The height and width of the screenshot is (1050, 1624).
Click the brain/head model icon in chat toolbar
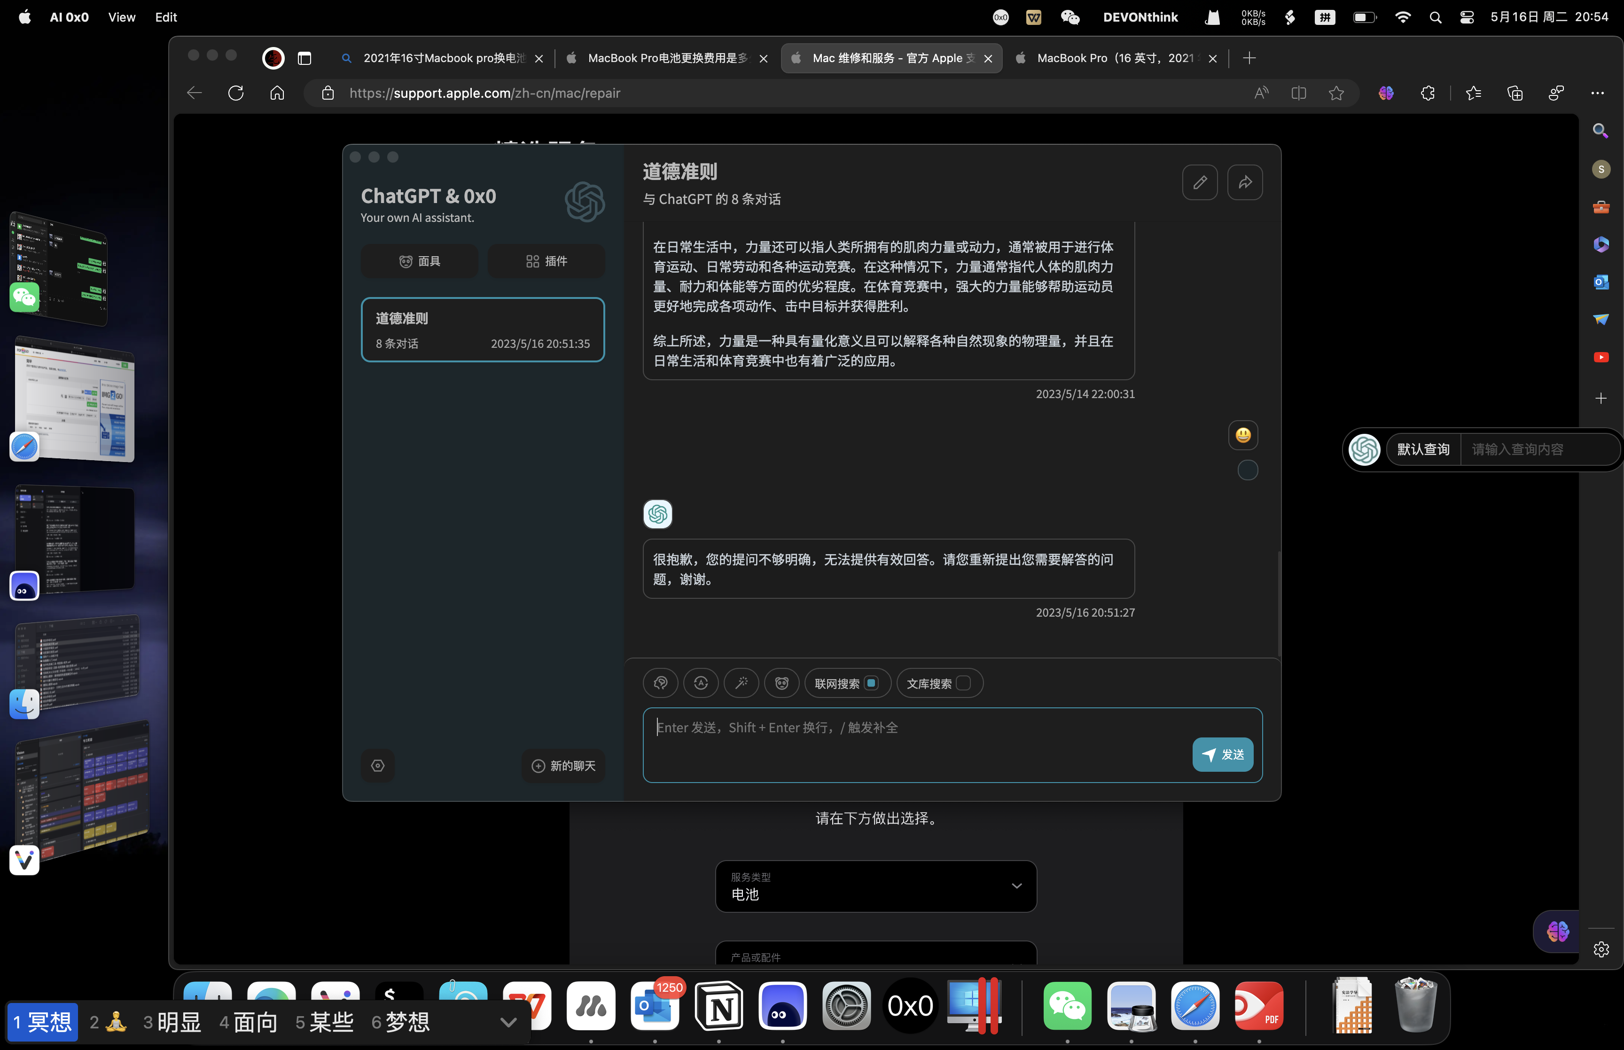coord(660,682)
